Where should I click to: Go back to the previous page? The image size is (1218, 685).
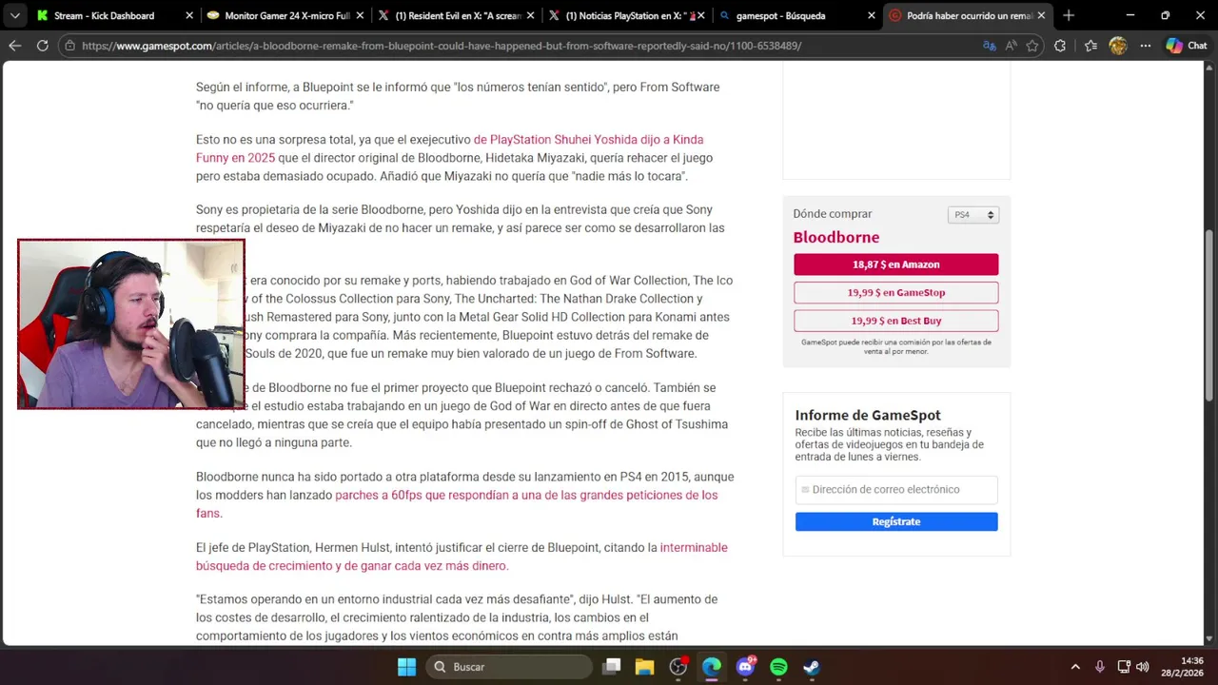tap(14, 46)
